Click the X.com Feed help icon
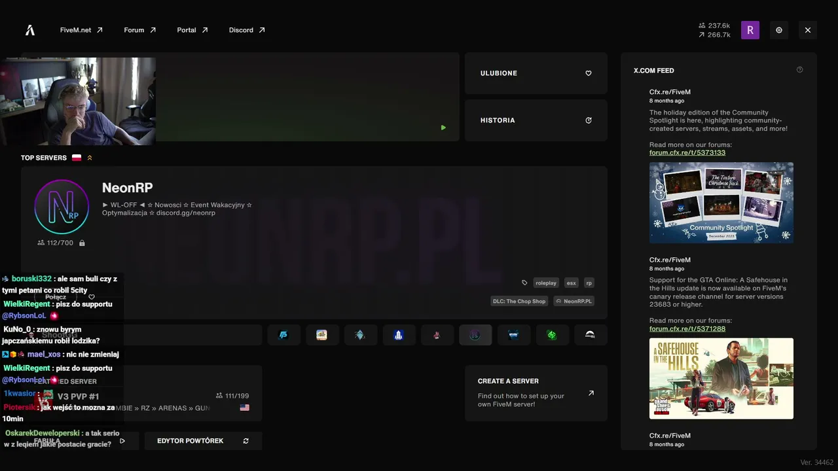Viewport: 838px width, 471px height. [x=799, y=70]
